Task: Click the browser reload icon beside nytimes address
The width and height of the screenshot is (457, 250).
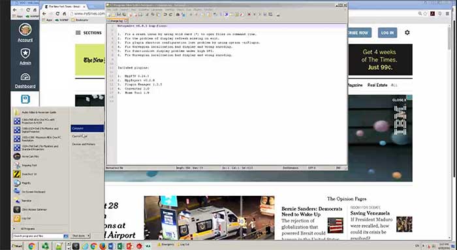Action: click(x=57, y=14)
